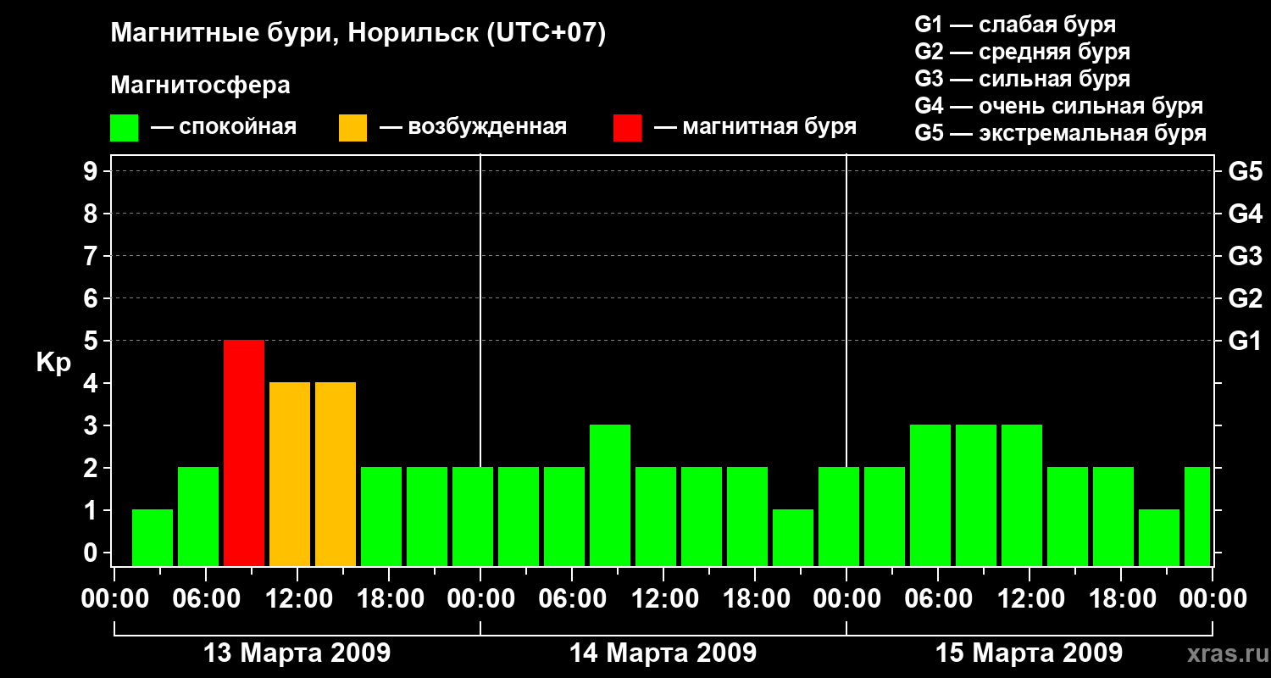Click the '12:00' time label above 14 Марта
The width and height of the screenshot is (1271, 678).
tap(663, 599)
